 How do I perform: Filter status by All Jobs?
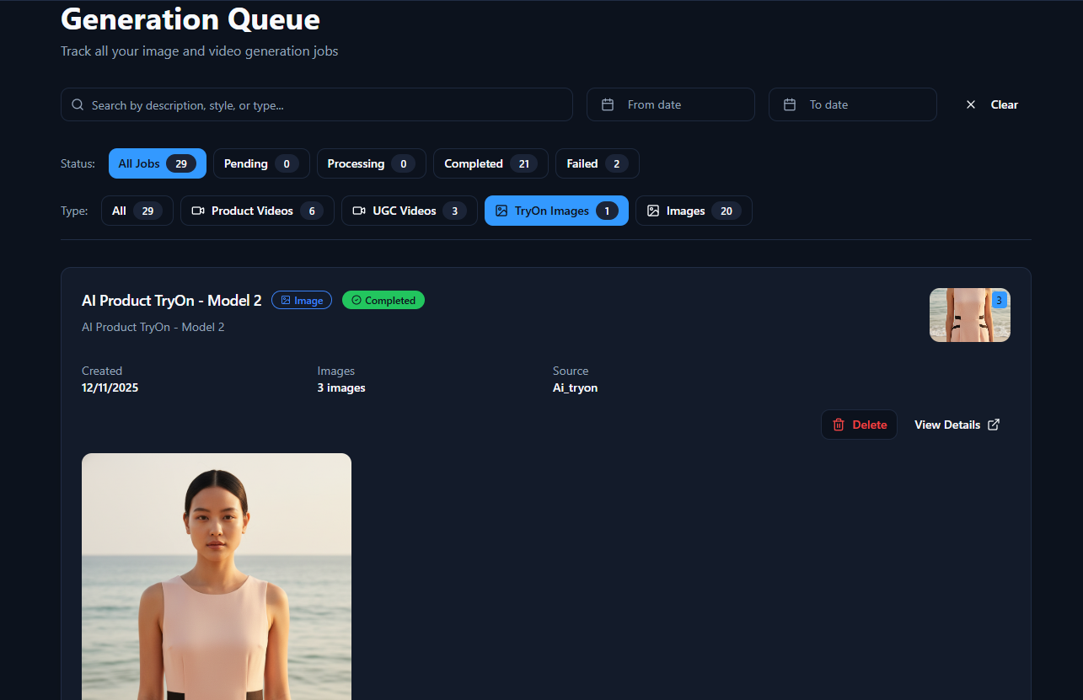coord(157,163)
